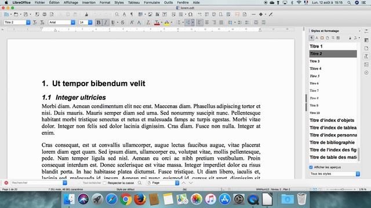Open sidebar Page panel icon
This screenshot has height=208, width=371.
click(x=366, y=49)
